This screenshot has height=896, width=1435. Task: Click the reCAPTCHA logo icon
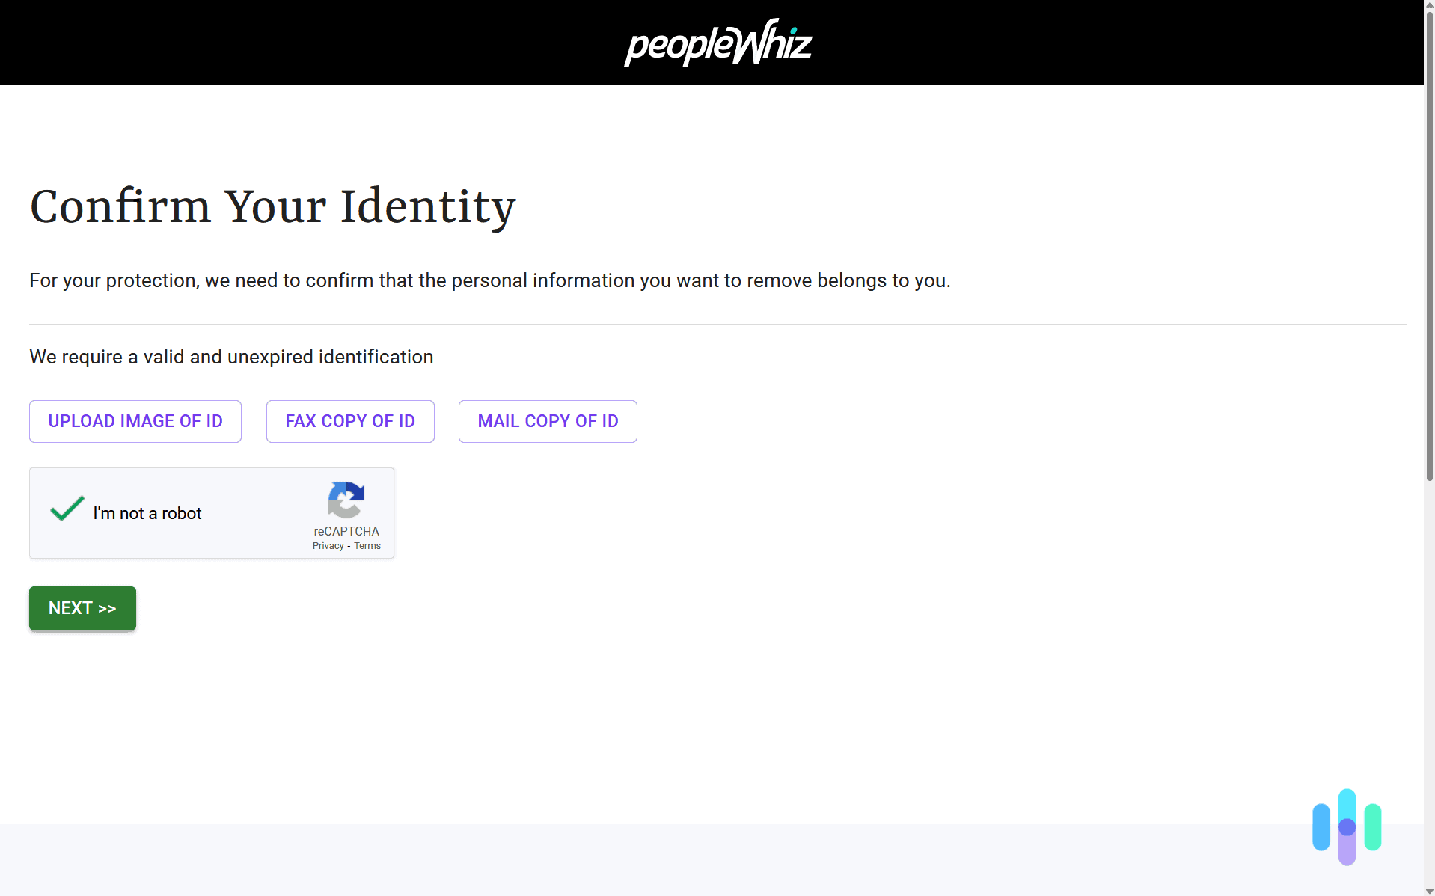pos(346,501)
